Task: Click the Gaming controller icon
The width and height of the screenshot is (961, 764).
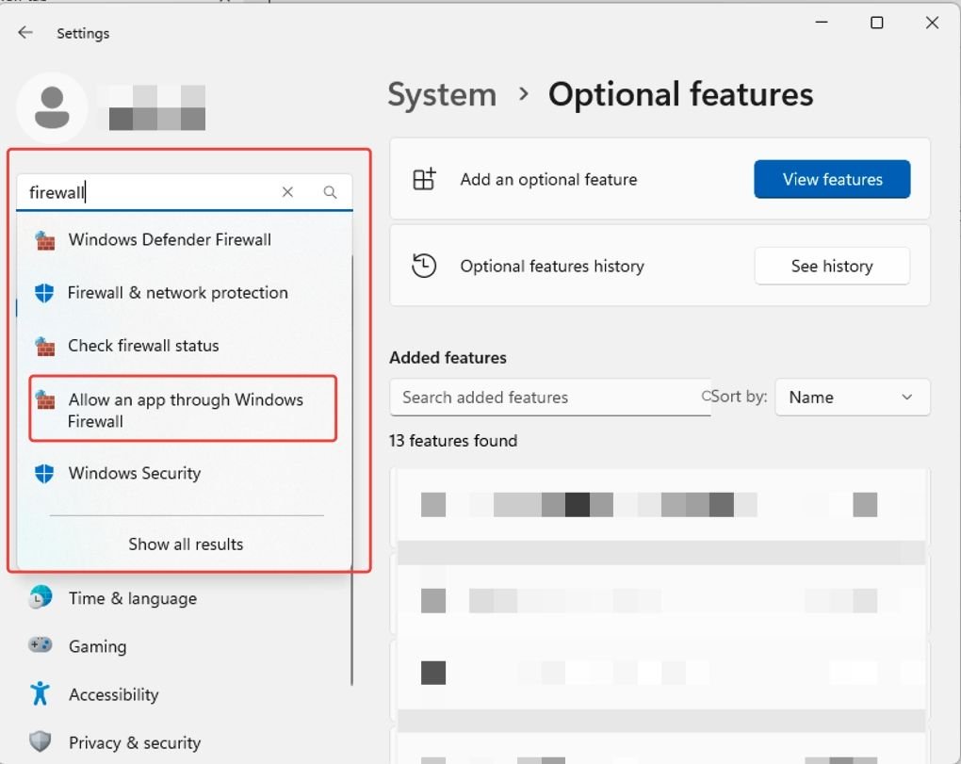Action: [41, 645]
